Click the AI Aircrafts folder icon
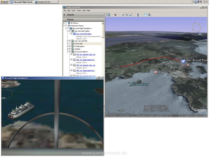Image resolution: width=209 pixels, height=157 pixels. coord(73,43)
